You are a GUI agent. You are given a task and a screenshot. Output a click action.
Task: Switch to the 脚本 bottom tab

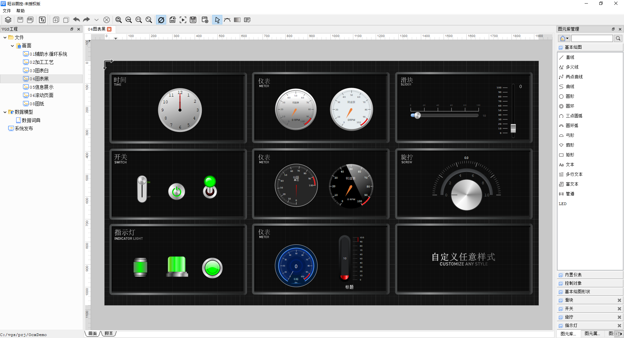pos(109,333)
